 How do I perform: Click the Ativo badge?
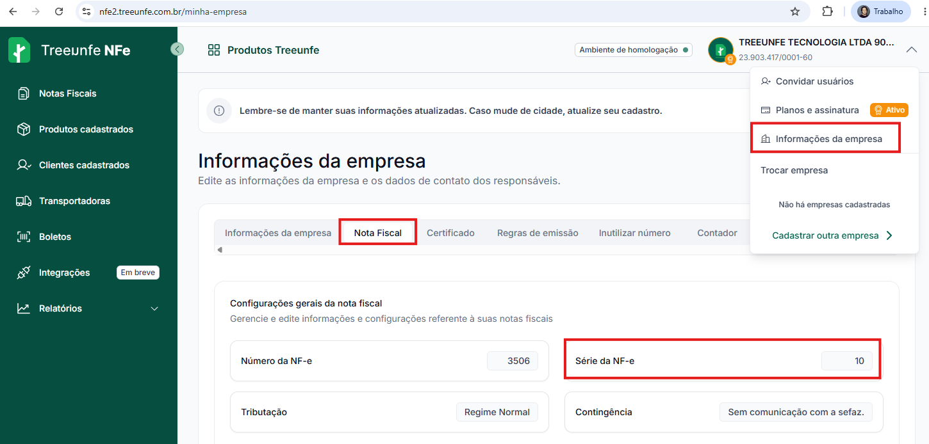(889, 110)
